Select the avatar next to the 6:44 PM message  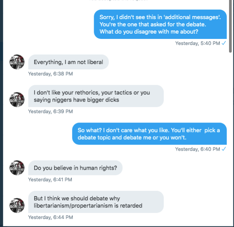click(17, 205)
